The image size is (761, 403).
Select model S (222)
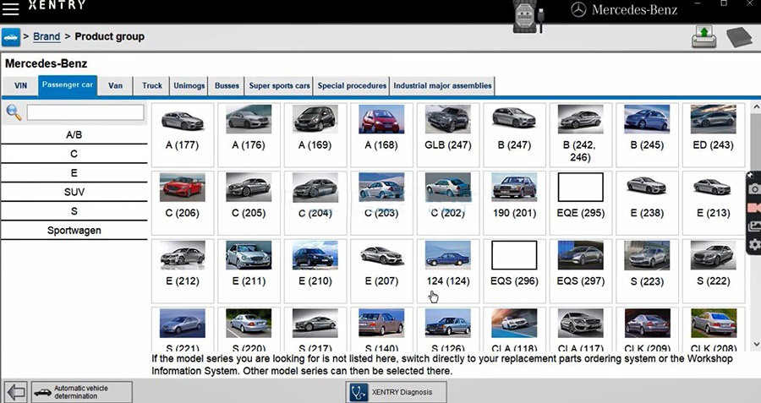714,270
